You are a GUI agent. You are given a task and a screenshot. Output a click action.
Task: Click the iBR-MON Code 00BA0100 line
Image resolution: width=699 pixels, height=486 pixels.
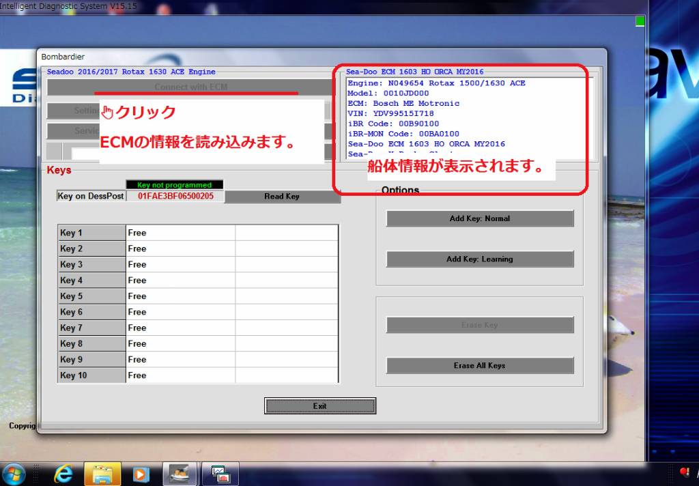(x=403, y=134)
